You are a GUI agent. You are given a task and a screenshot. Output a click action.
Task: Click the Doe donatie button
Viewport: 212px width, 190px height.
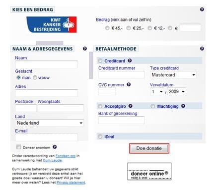[x=149, y=148]
